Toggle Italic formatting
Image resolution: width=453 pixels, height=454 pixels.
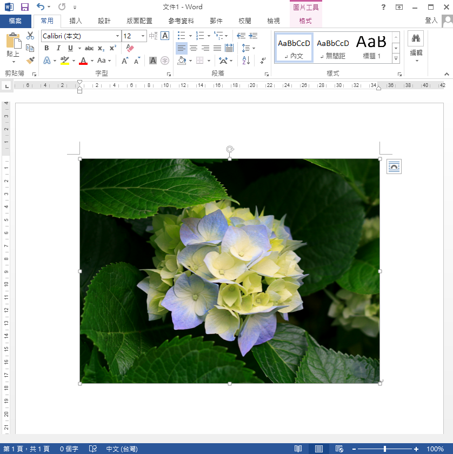pos(59,48)
